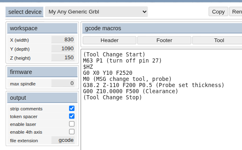The width and height of the screenshot is (242, 150).
Task: Open the Tool macro tab
Action: [219, 40]
